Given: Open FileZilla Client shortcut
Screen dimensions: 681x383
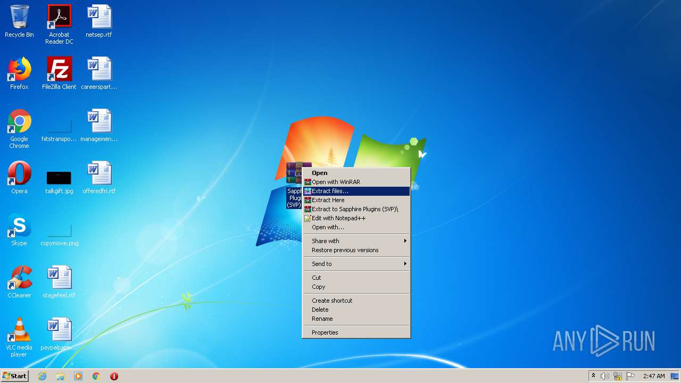Looking at the screenshot, I should (59, 73).
